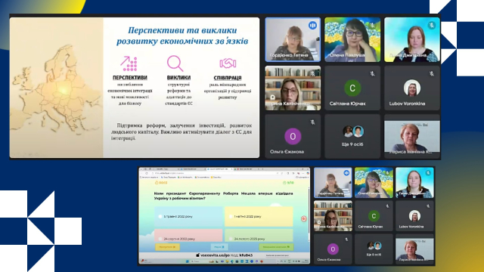Image resolution: width=484 pixels, height=272 pixels.
Task: Click the upward trend perspectives icon
Action: tap(129, 63)
